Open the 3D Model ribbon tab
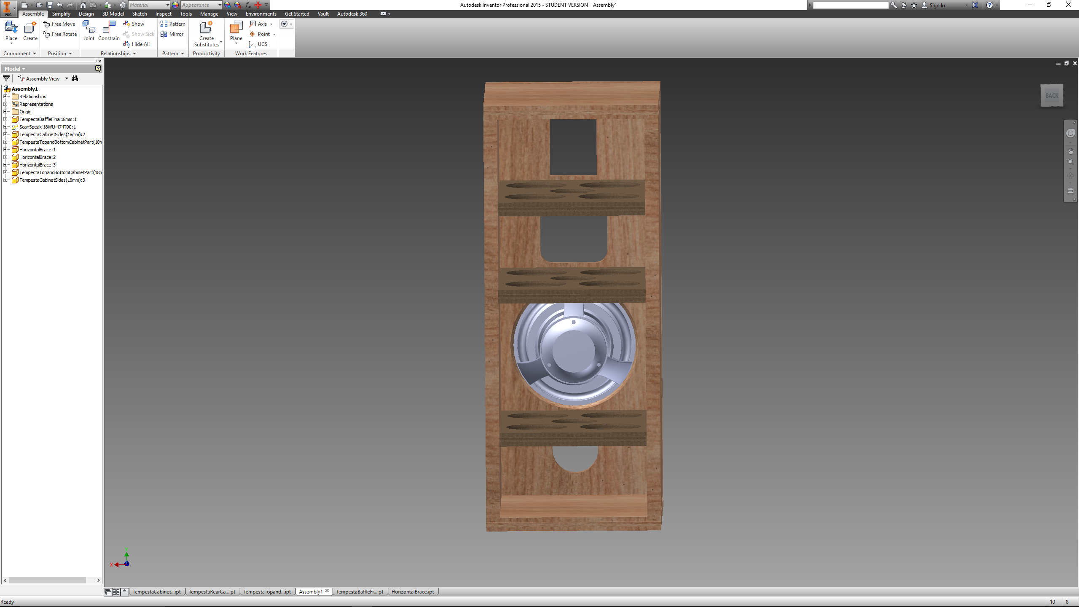The height and width of the screenshot is (607, 1079). (x=113, y=14)
